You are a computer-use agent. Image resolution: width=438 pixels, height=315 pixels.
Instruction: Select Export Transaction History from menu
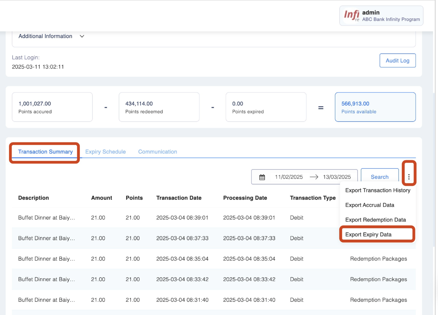click(378, 190)
